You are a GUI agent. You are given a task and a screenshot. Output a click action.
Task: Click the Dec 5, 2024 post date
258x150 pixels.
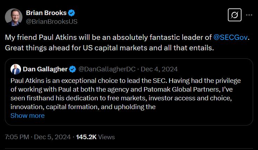tap(52, 137)
